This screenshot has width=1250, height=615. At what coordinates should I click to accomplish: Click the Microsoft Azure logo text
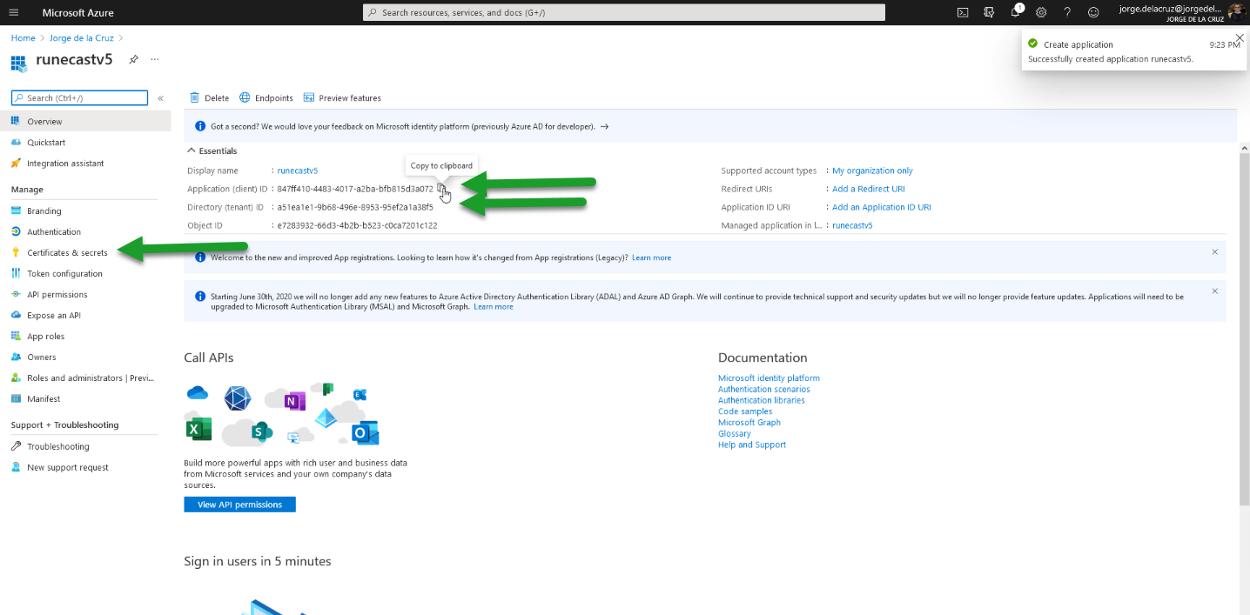point(78,13)
